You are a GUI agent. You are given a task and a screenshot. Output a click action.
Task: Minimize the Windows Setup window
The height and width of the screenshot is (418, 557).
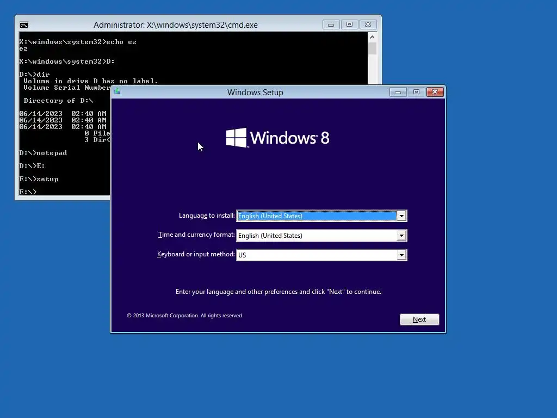(x=398, y=92)
